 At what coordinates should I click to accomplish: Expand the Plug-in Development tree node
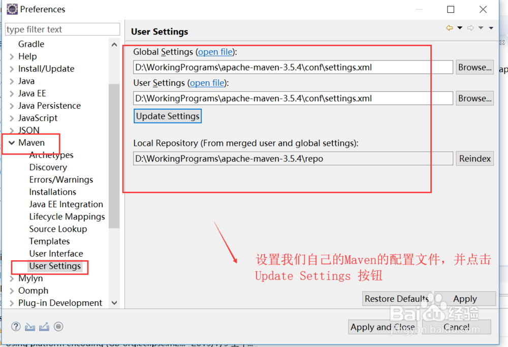(12, 303)
